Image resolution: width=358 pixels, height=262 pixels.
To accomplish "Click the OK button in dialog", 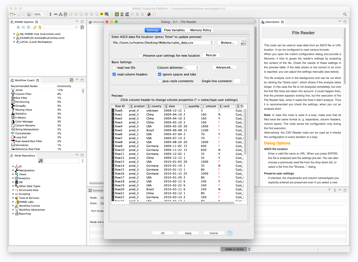I will 163,233.
